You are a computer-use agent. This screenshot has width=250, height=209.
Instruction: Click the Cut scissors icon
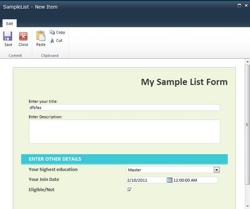tap(52, 40)
